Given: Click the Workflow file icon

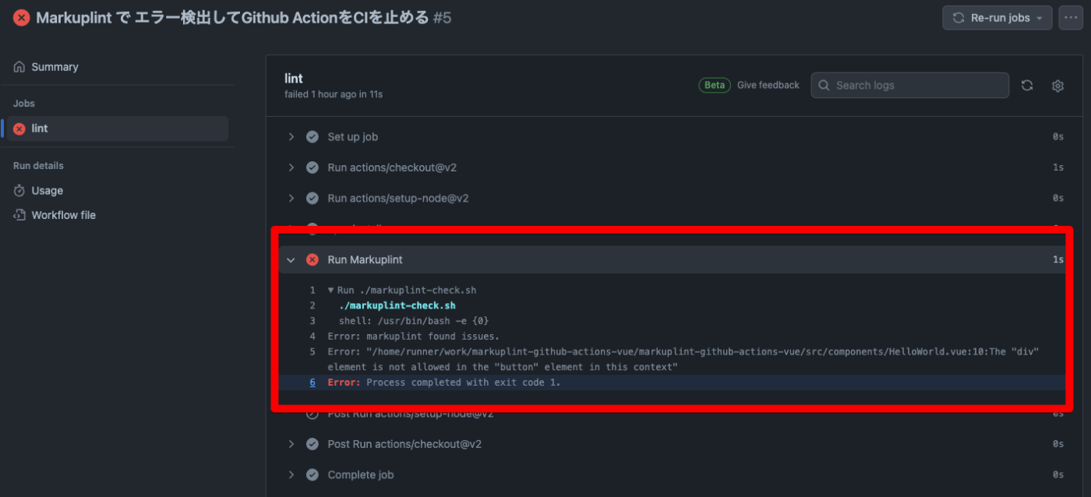Looking at the screenshot, I should pyautogui.click(x=19, y=215).
